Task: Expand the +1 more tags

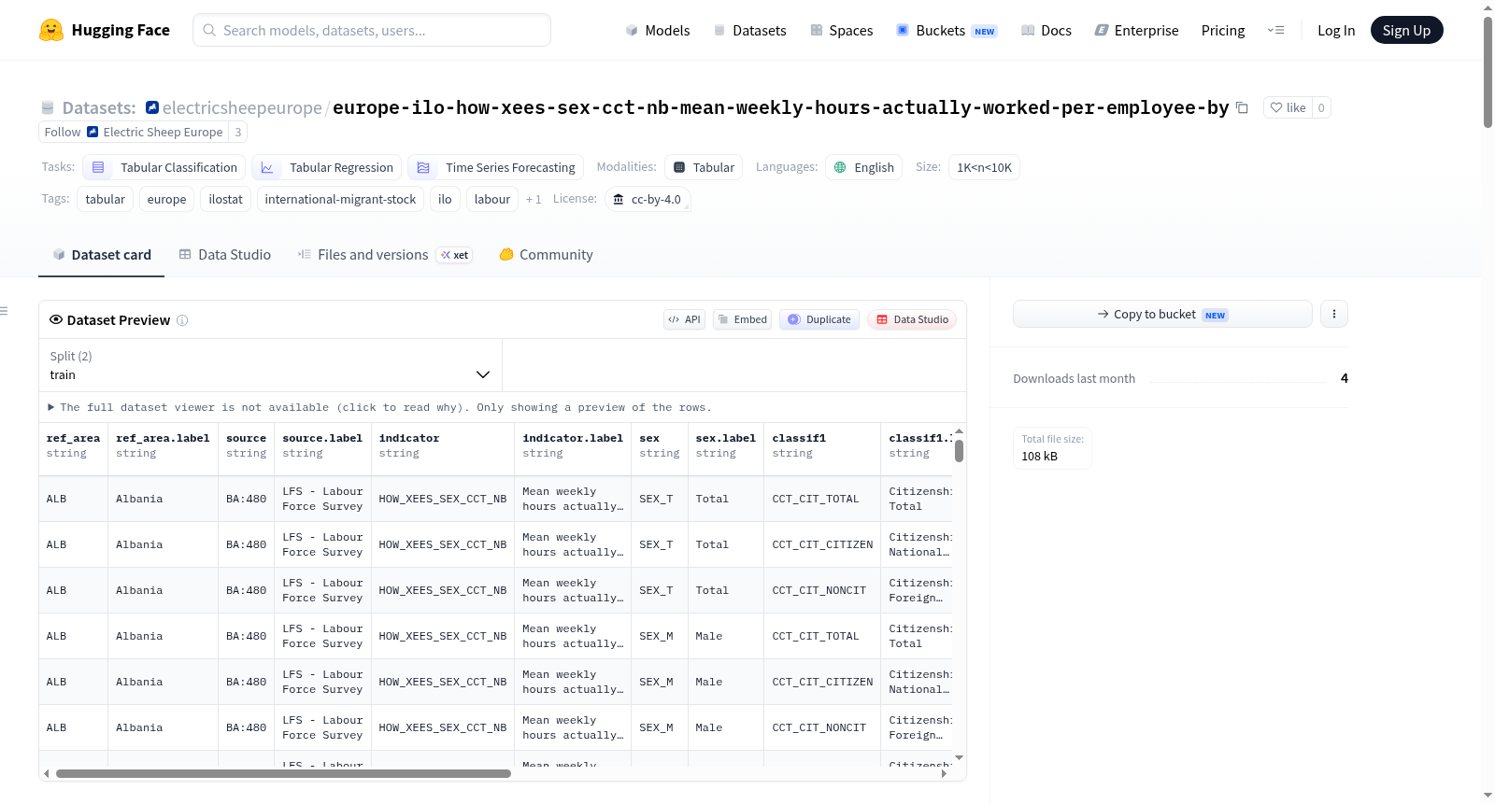Action: 534,199
